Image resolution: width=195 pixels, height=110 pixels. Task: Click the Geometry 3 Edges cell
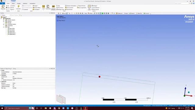point(34,74)
